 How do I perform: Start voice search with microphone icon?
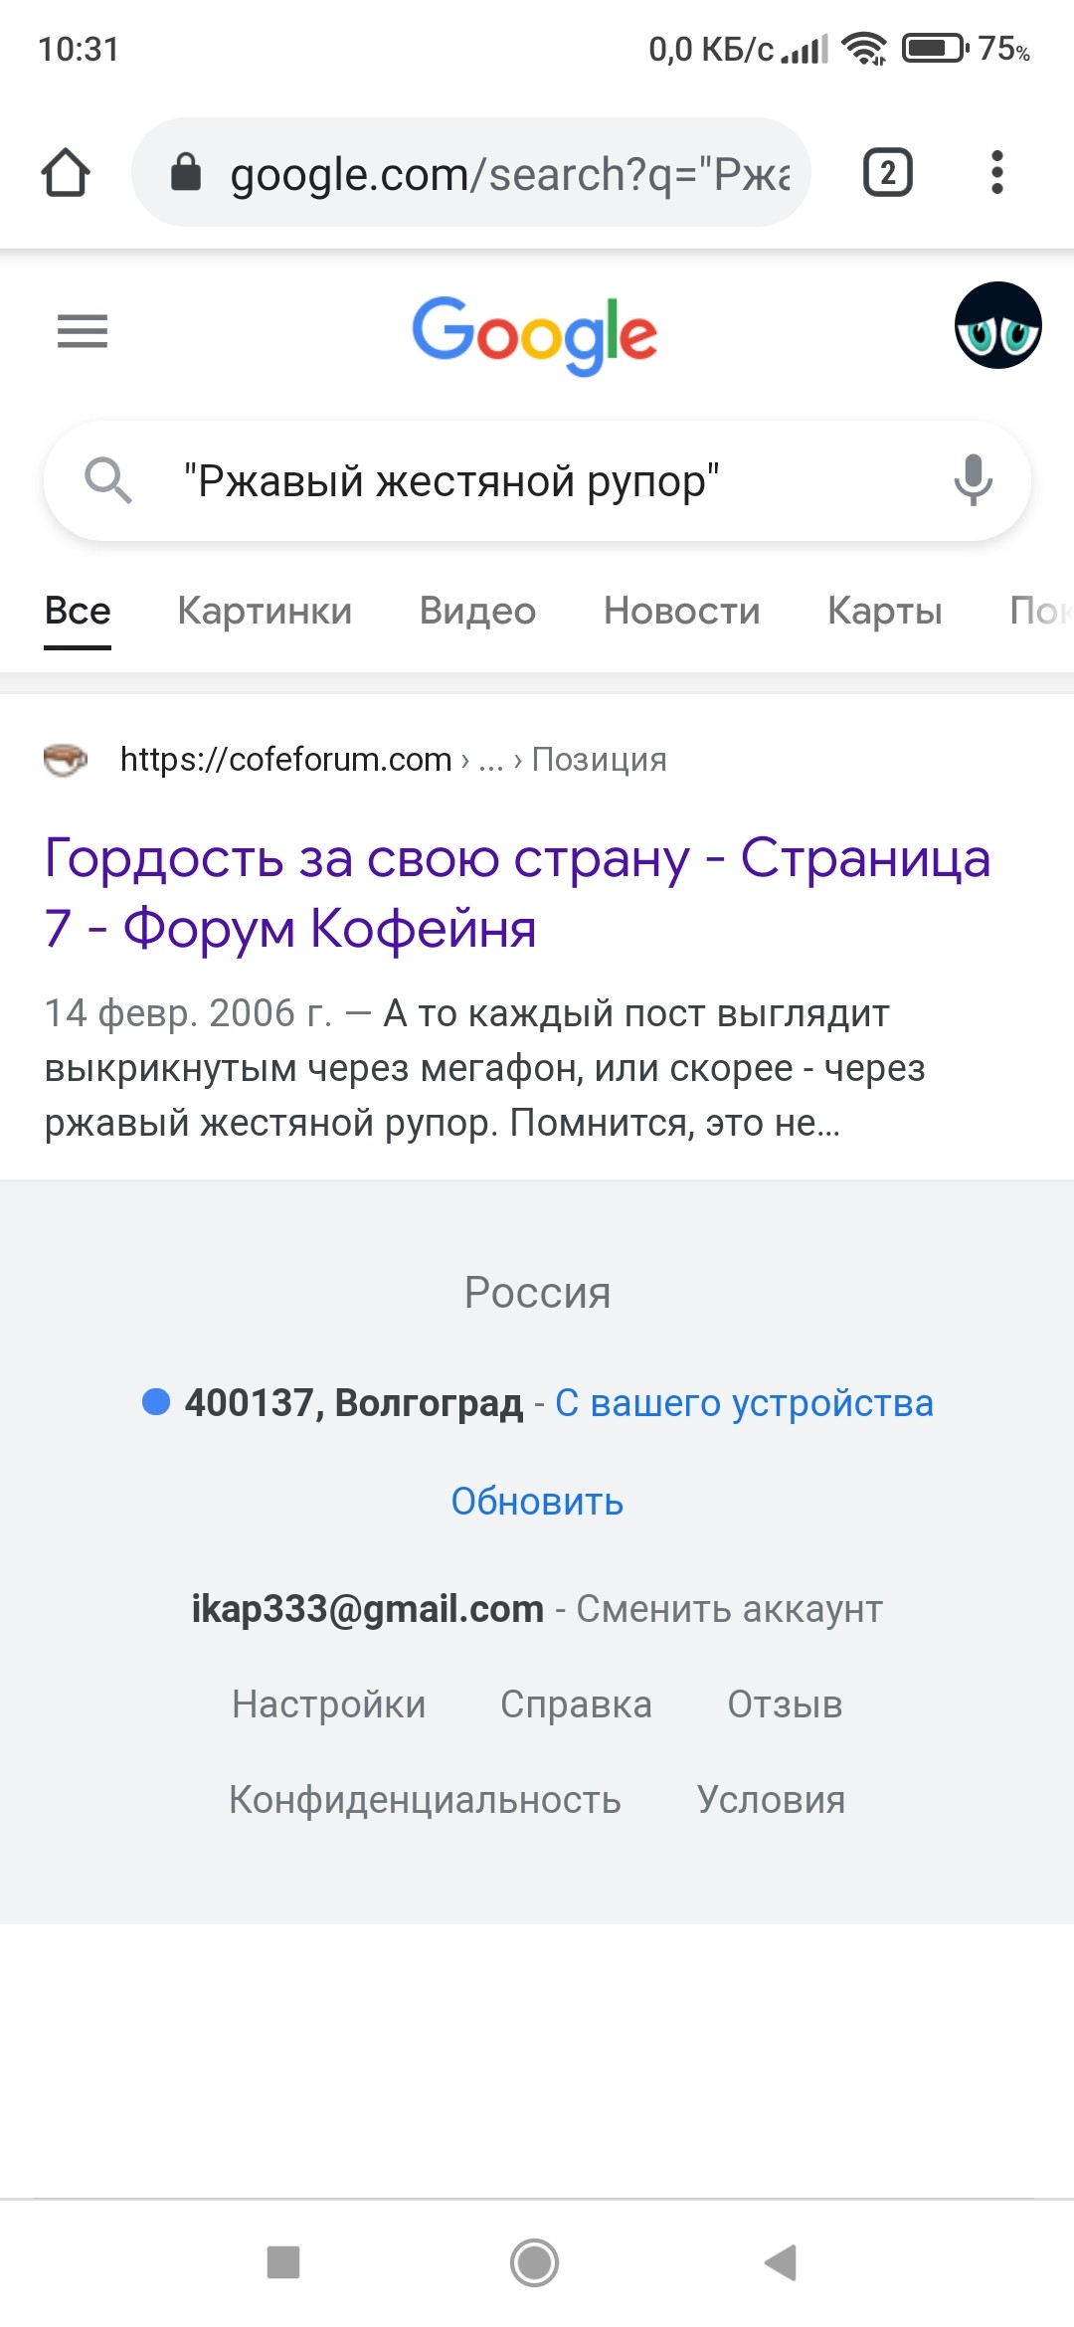pos(973,481)
